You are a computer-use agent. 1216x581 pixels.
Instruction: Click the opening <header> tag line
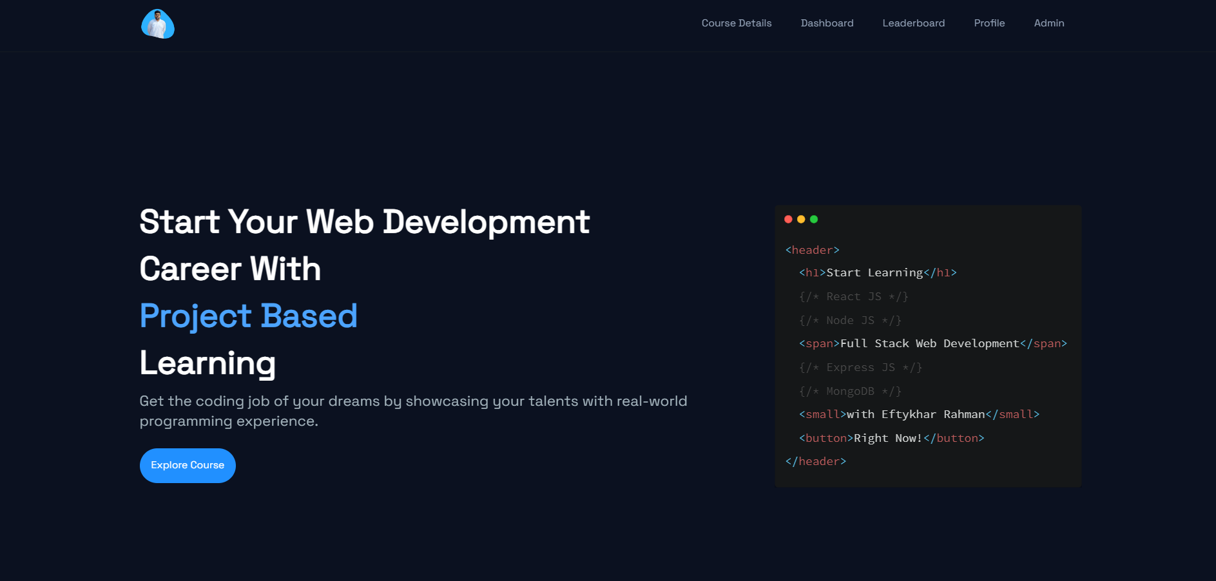812,250
